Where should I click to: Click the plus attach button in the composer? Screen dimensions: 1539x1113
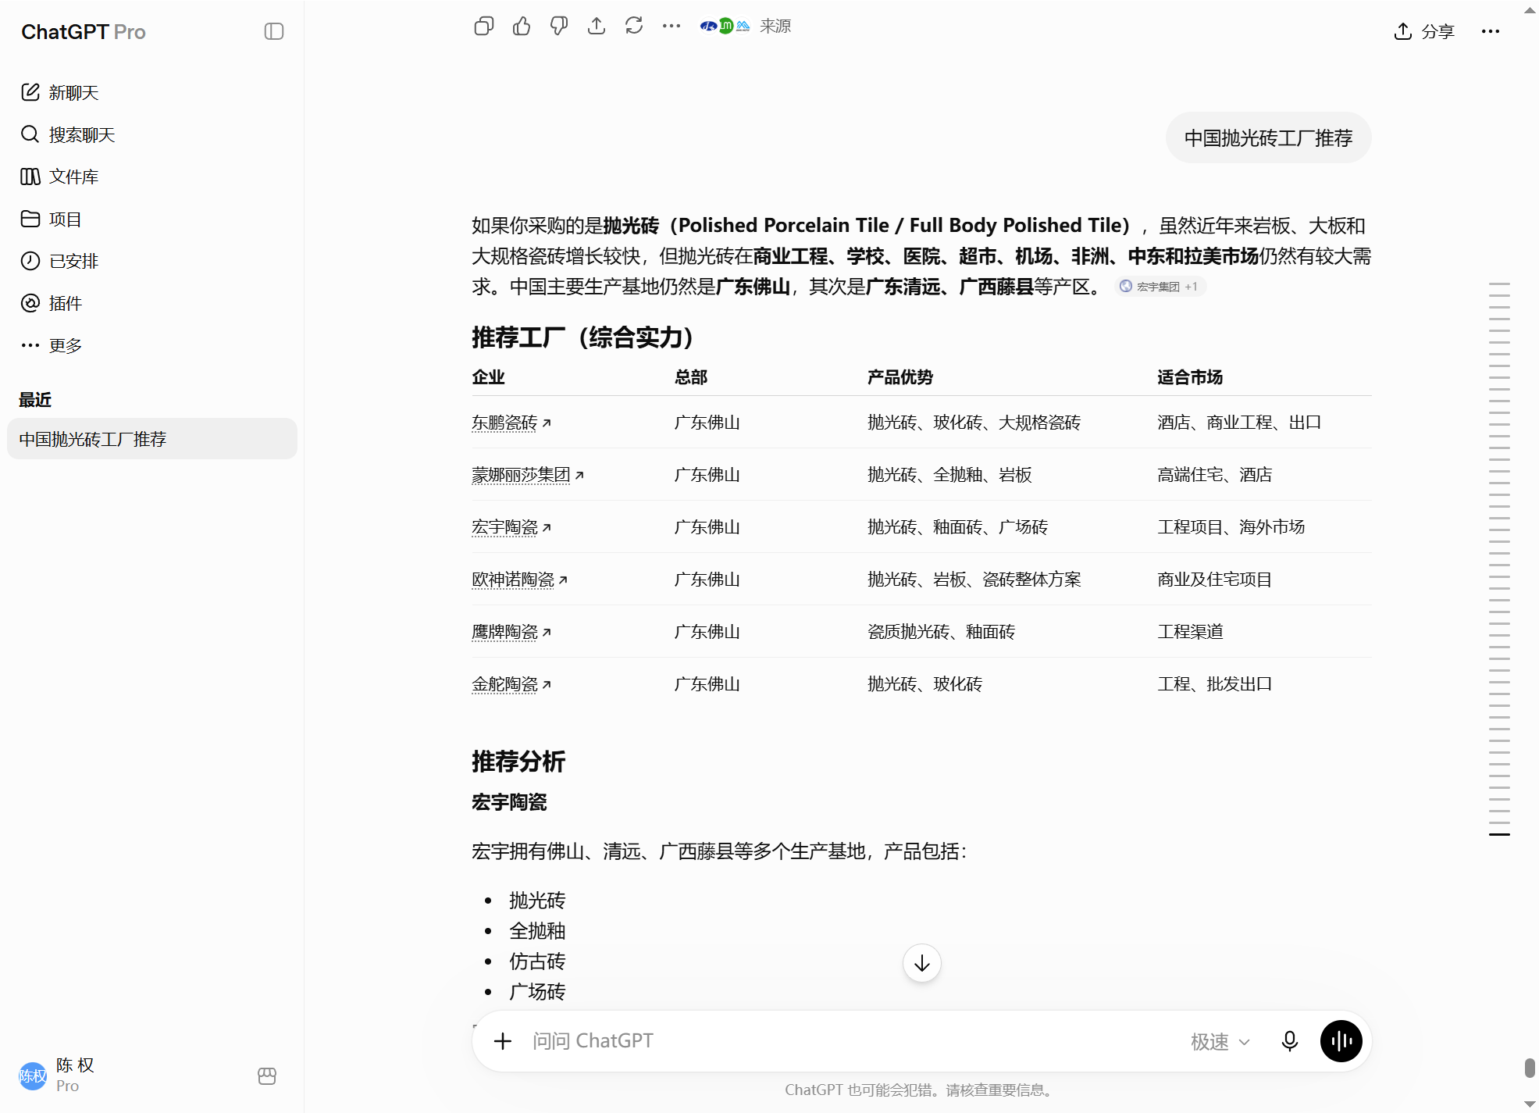pyautogui.click(x=503, y=1041)
